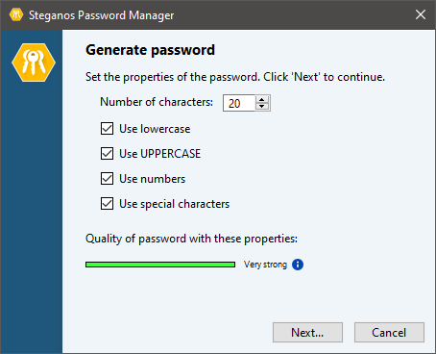436x354 pixels.
Task: Cancel the password generation dialog
Action: 389,333
